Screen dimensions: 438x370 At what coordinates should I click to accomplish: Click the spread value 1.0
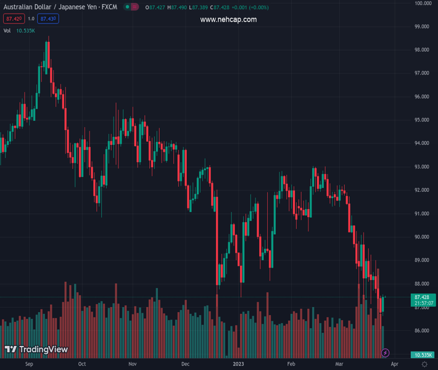click(31, 18)
